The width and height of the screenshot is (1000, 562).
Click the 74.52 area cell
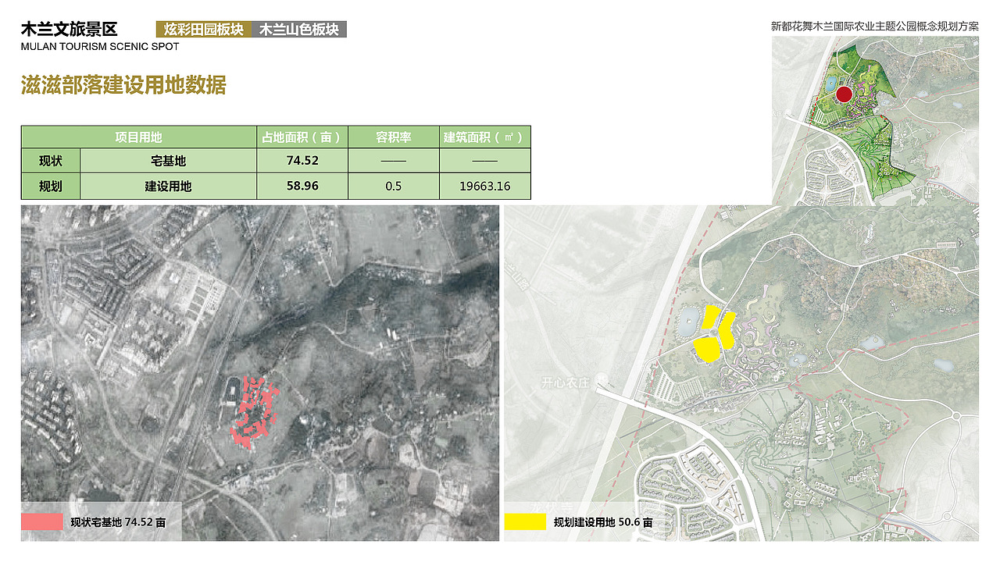pyautogui.click(x=302, y=162)
